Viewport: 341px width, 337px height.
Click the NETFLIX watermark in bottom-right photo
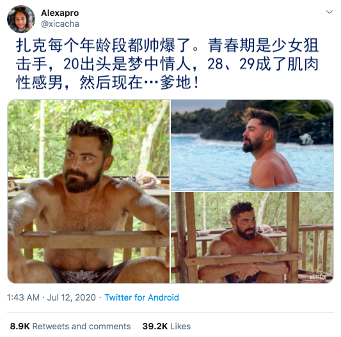pos(318,277)
